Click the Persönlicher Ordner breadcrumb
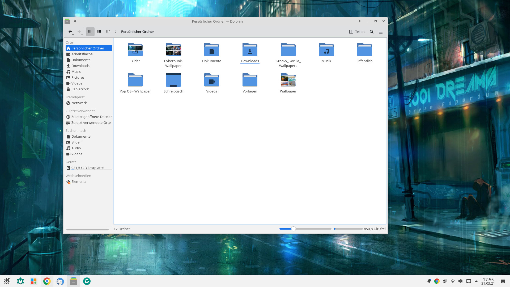The height and width of the screenshot is (287, 510). point(137,32)
